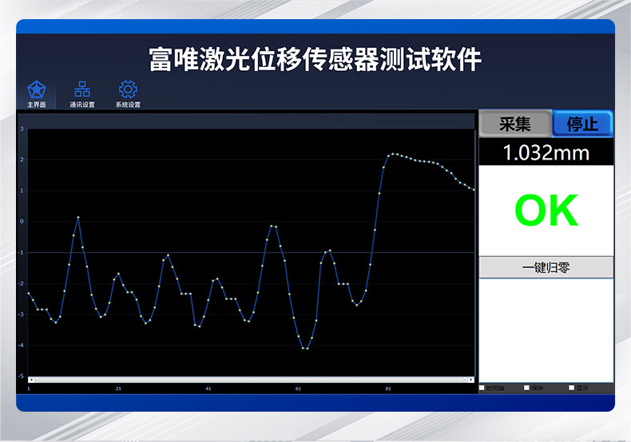Click the x-axis label 41

[x=208, y=389]
